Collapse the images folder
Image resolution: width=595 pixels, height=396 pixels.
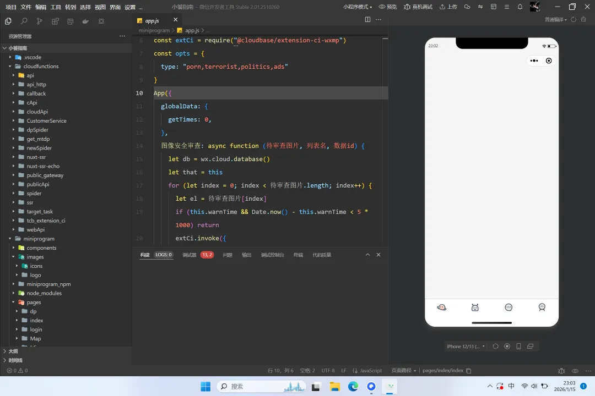coord(66,257)
